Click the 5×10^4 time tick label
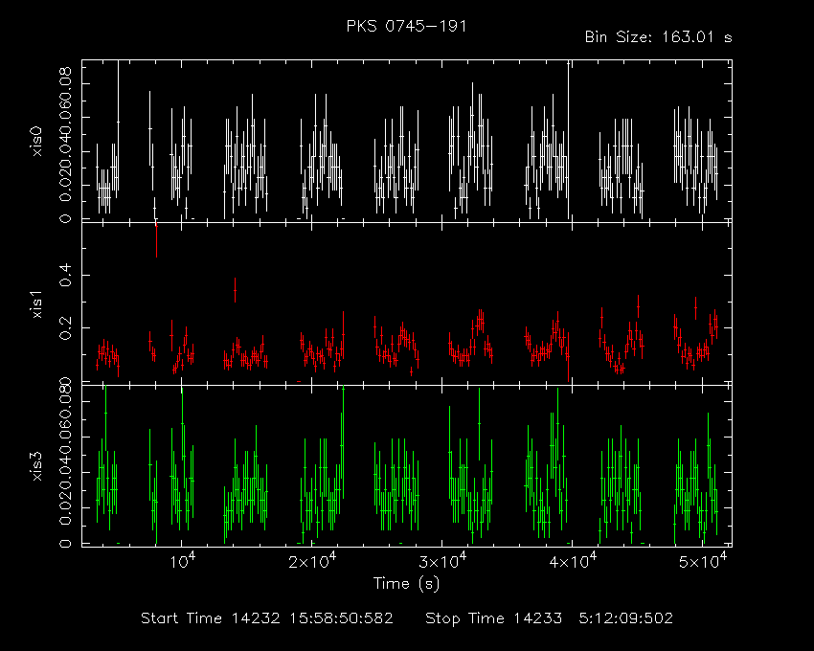The width and height of the screenshot is (814, 651). (x=703, y=561)
